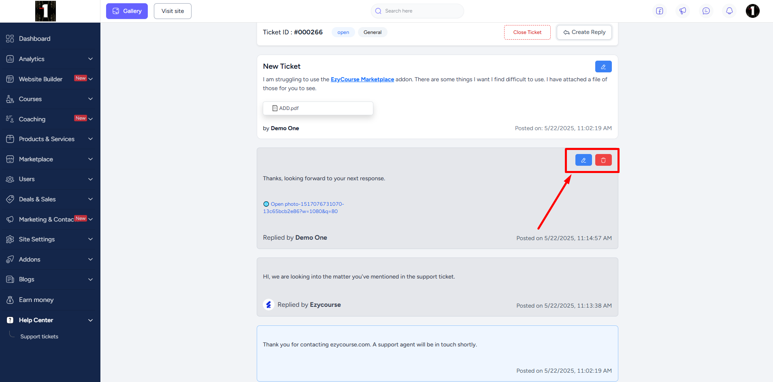Click the Users group icon

pos(10,179)
